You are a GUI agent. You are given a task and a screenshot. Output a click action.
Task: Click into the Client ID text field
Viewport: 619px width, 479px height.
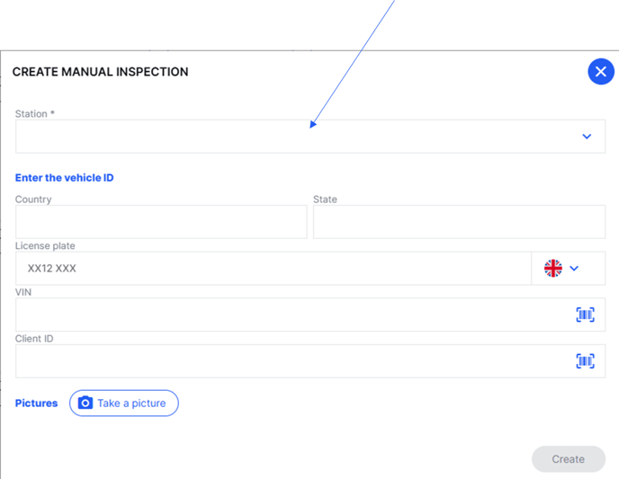pyautogui.click(x=288, y=360)
